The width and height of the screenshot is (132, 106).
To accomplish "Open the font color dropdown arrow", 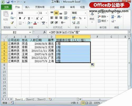I will pos(38,23).
